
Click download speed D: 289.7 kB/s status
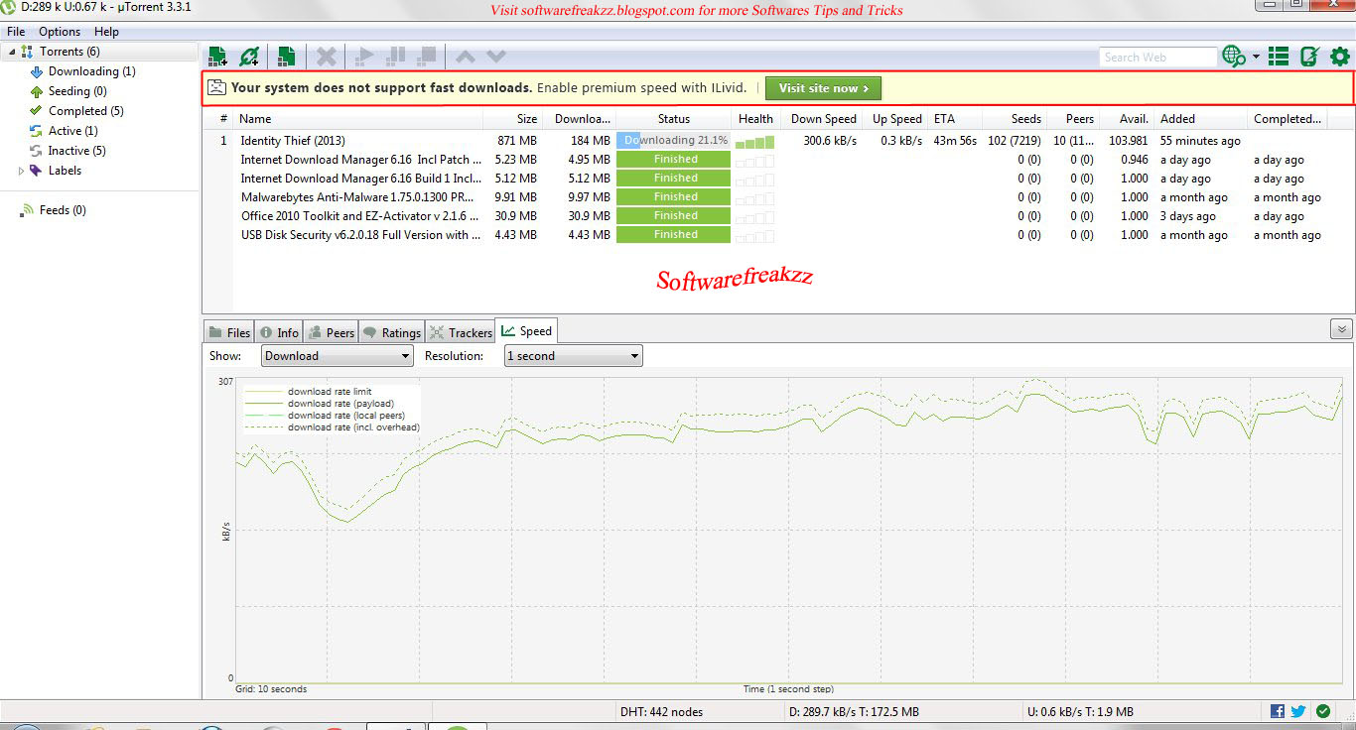854,711
